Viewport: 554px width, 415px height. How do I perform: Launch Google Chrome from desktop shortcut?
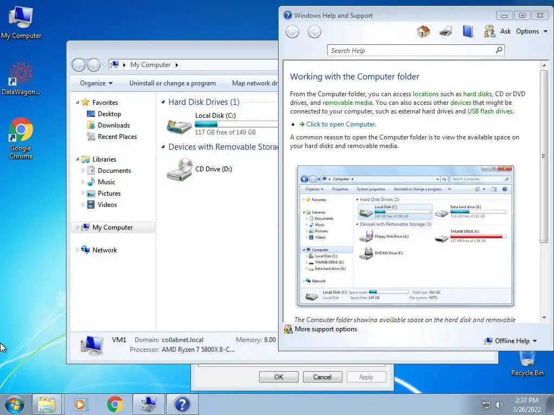[21, 138]
